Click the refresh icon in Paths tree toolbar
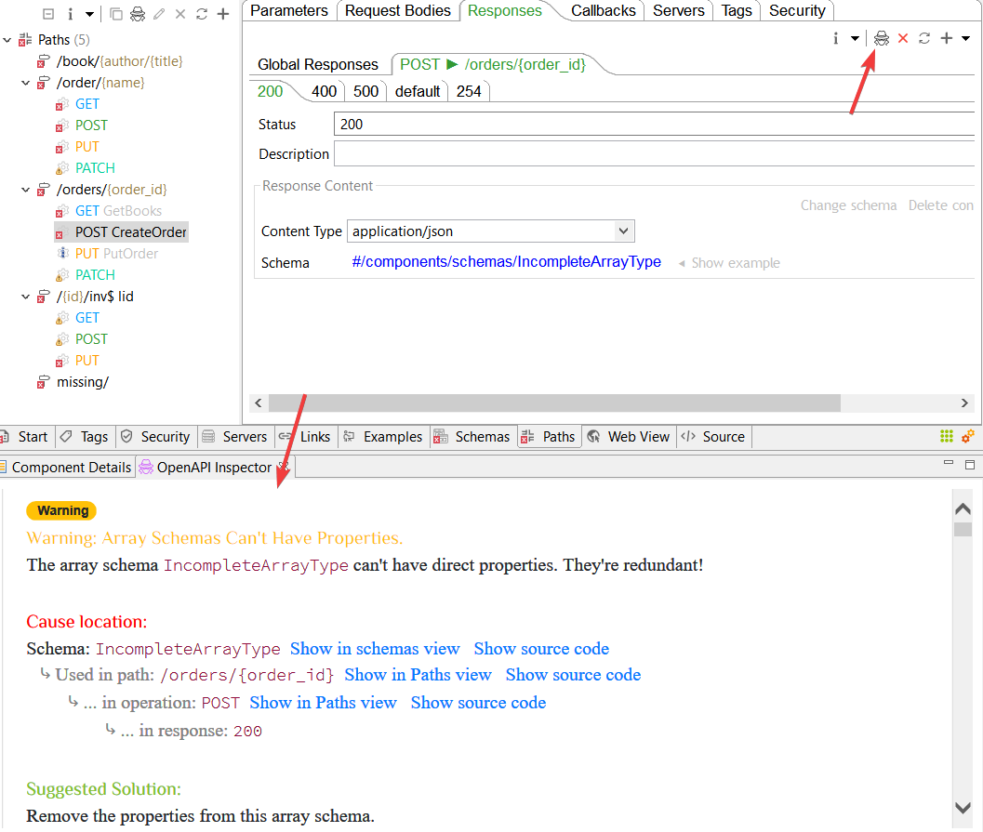Image resolution: width=983 pixels, height=832 pixels. [x=201, y=14]
